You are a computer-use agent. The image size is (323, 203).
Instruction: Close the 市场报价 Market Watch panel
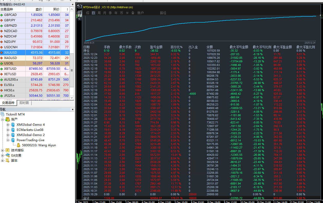pos(73,4)
